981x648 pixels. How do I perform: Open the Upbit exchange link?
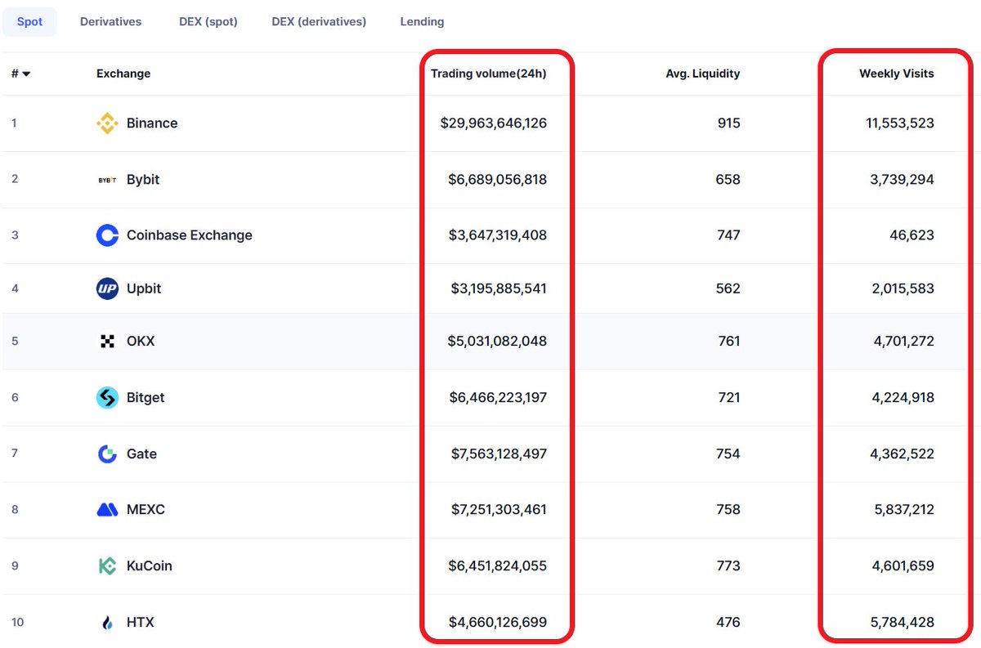144,288
